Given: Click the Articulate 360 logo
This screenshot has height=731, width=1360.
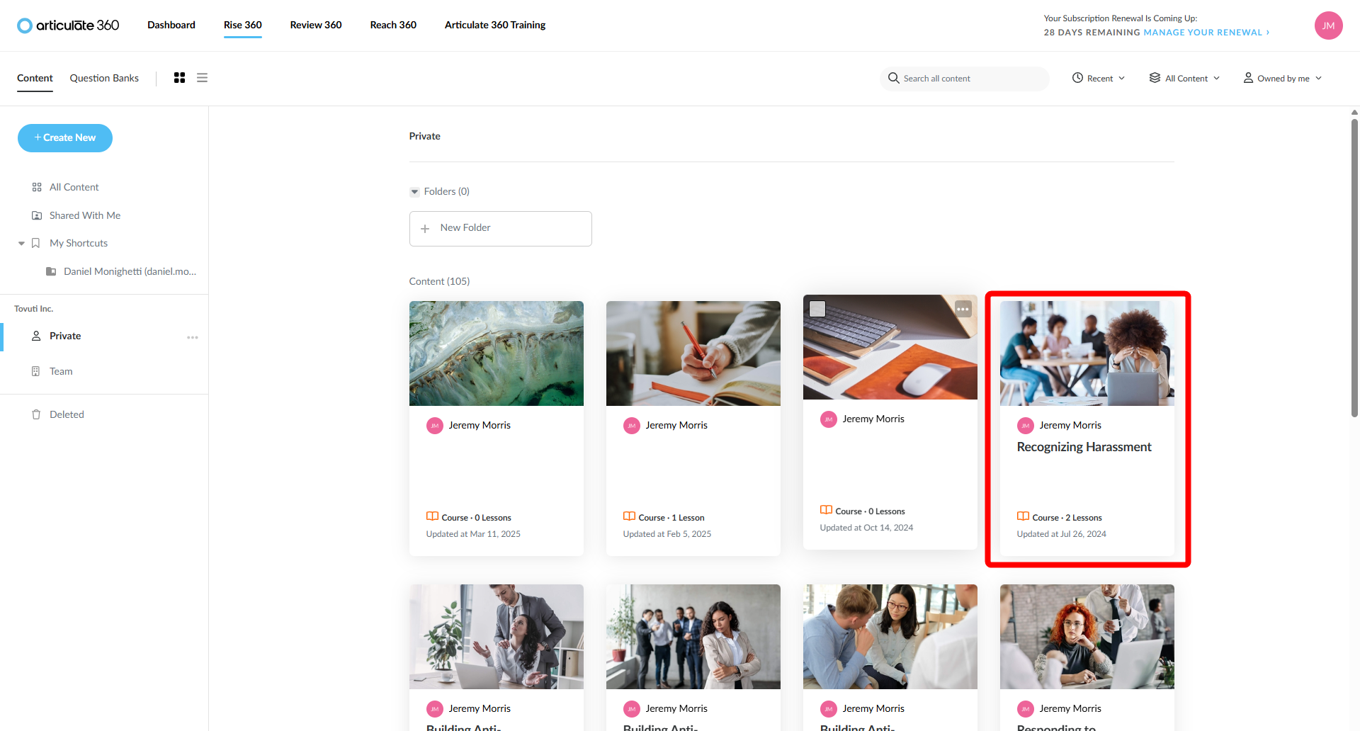Looking at the screenshot, I should point(68,25).
